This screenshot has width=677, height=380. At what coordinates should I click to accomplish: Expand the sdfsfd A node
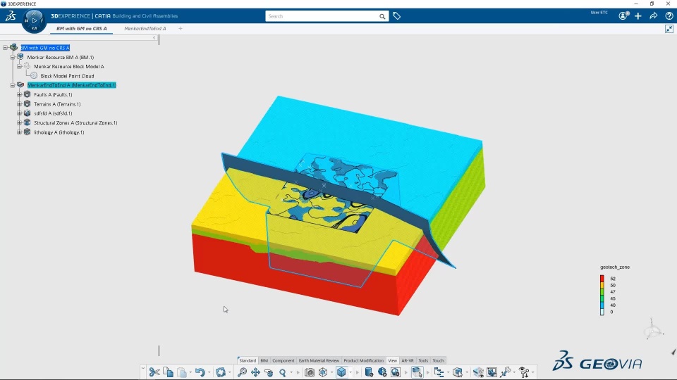tap(20, 113)
